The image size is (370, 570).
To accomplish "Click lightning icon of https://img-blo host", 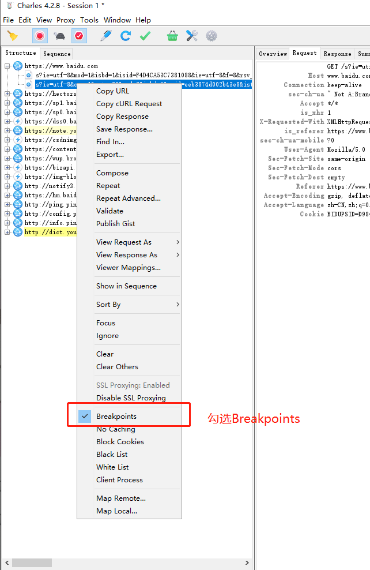I will pyautogui.click(x=18, y=177).
